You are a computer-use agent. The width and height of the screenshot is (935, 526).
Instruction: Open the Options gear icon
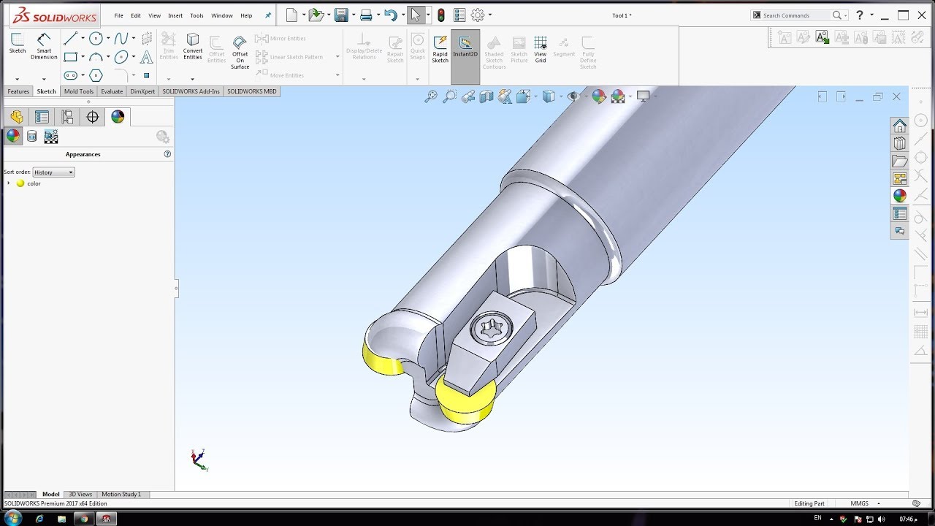[x=478, y=15]
